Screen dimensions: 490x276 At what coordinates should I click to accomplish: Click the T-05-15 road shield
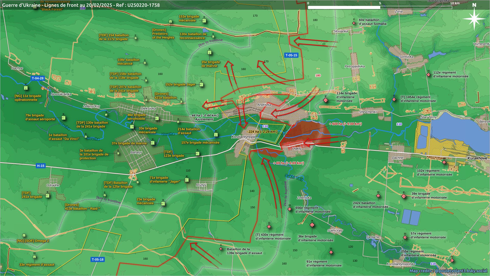291,55
